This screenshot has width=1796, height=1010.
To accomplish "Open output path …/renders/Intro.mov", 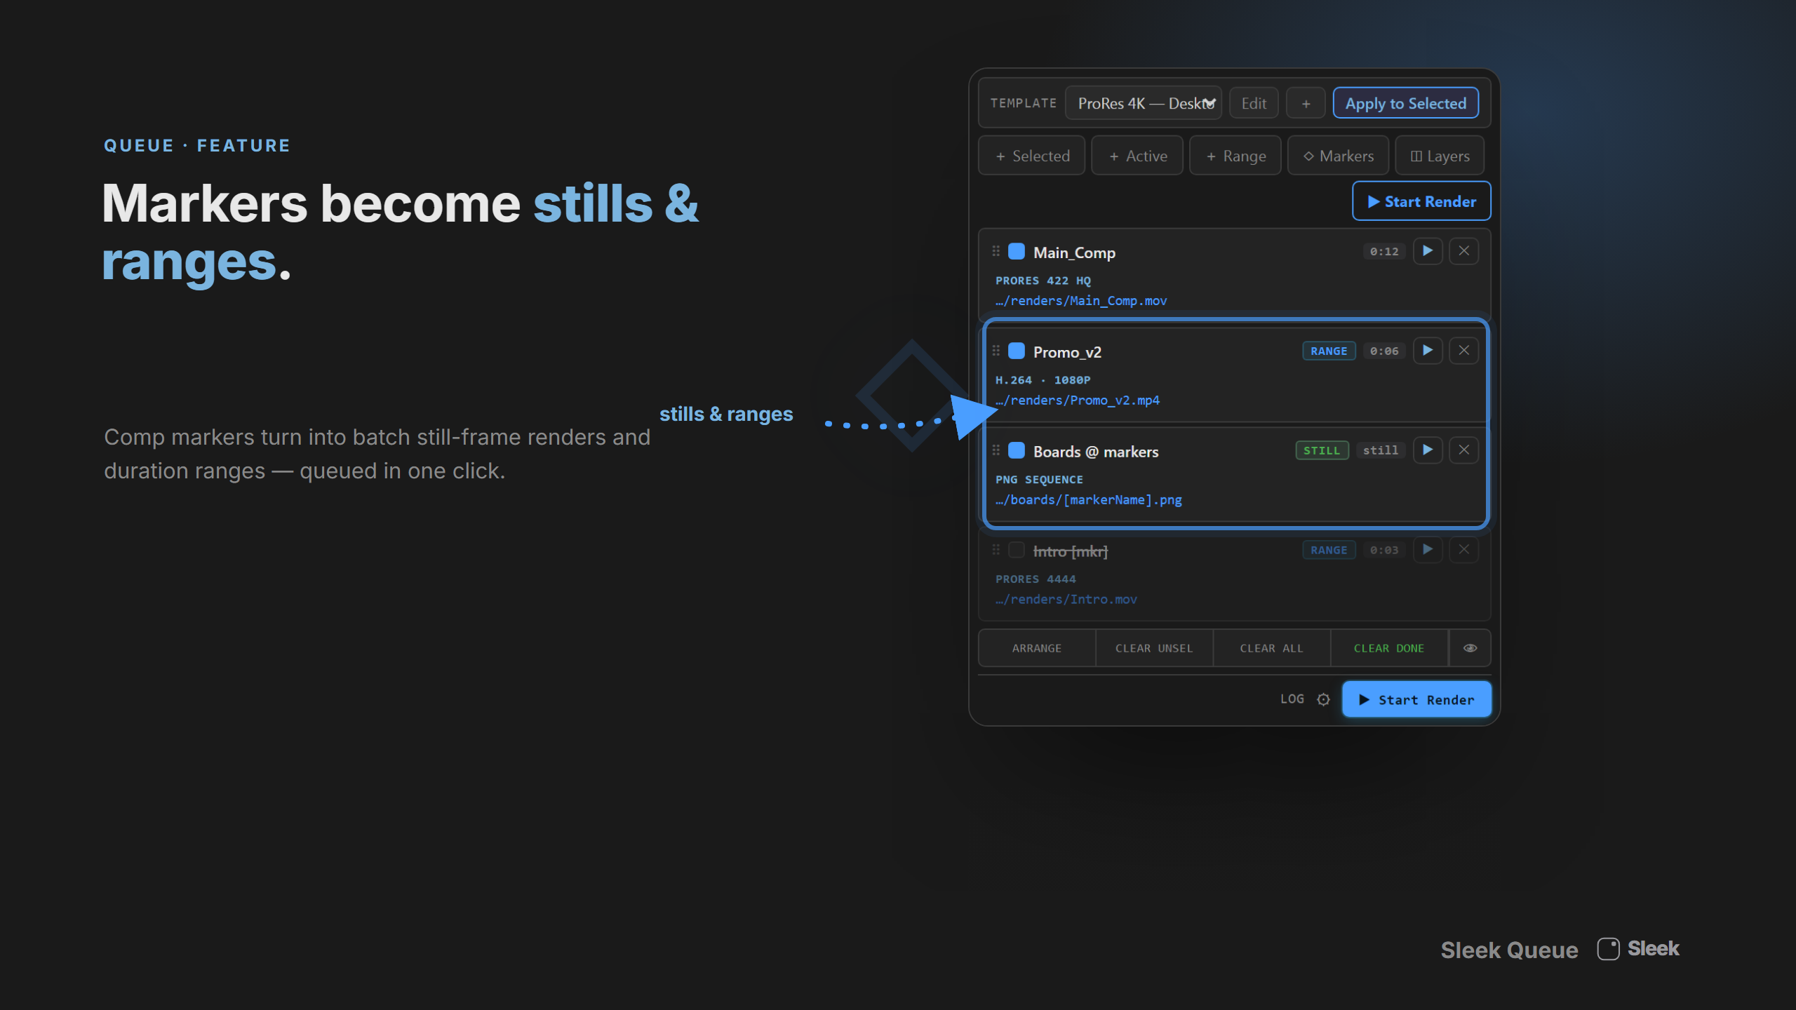I will [x=1066, y=600].
